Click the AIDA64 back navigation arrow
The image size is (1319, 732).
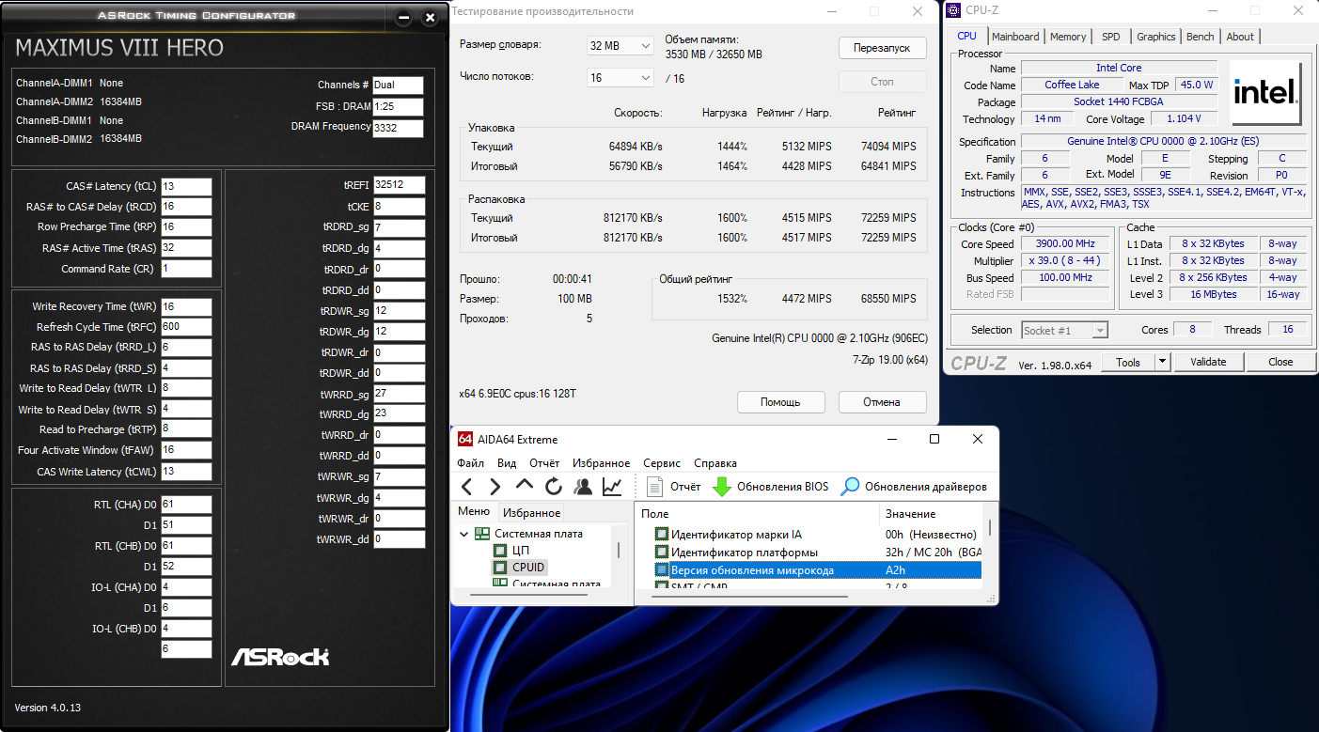[466, 487]
